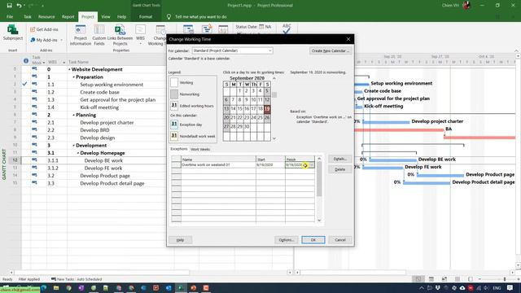Open the WBS column header dropdown

click(63, 63)
